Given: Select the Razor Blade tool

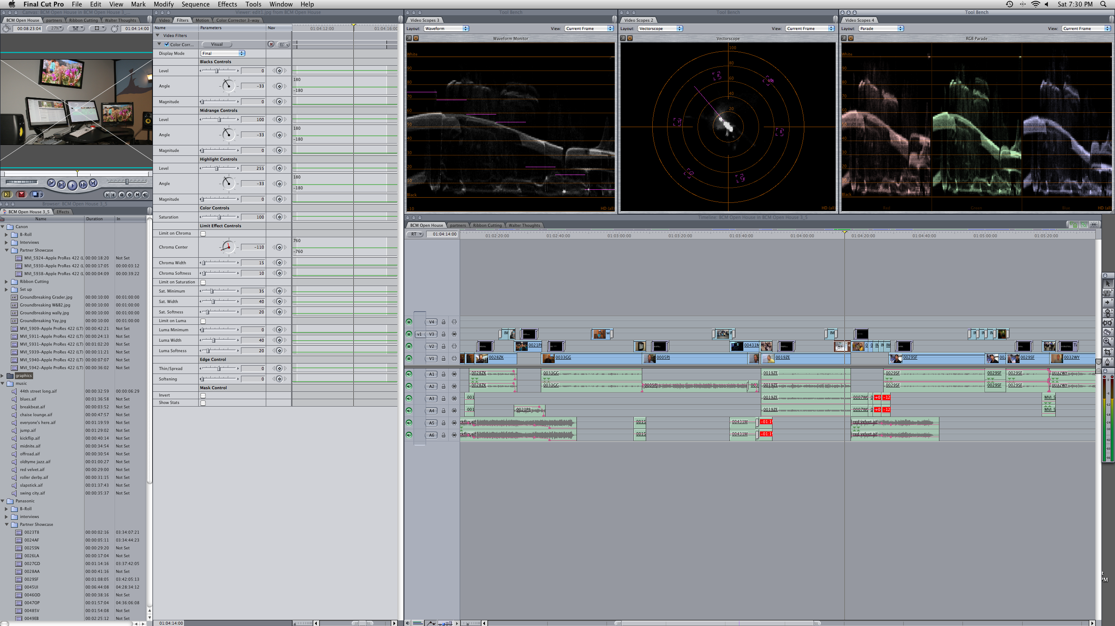Looking at the screenshot, I should (x=1107, y=332).
